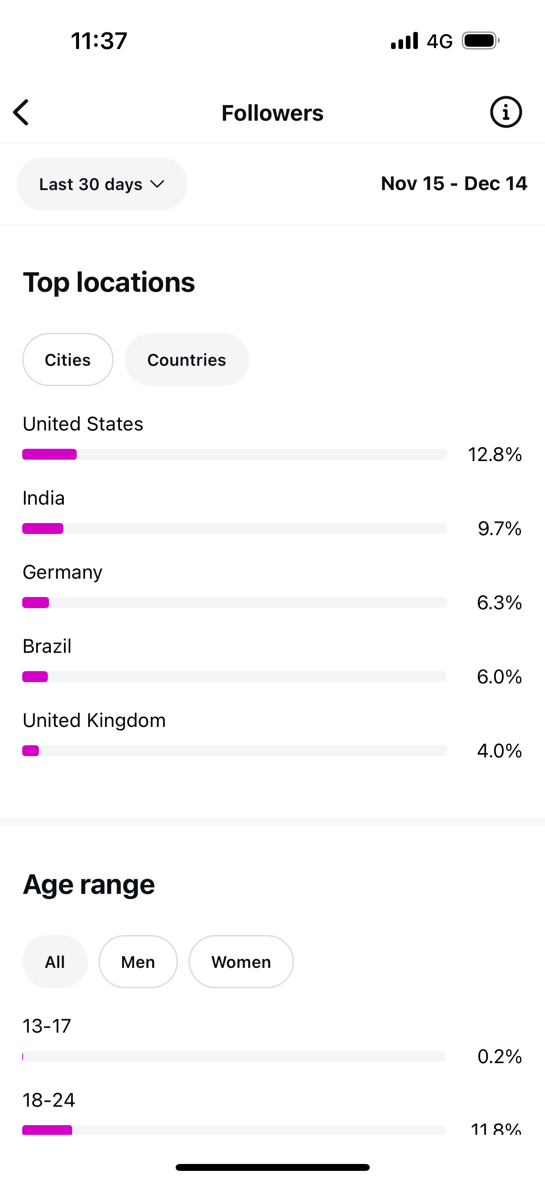Tap the home indicator bar at bottom

tap(273, 1167)
